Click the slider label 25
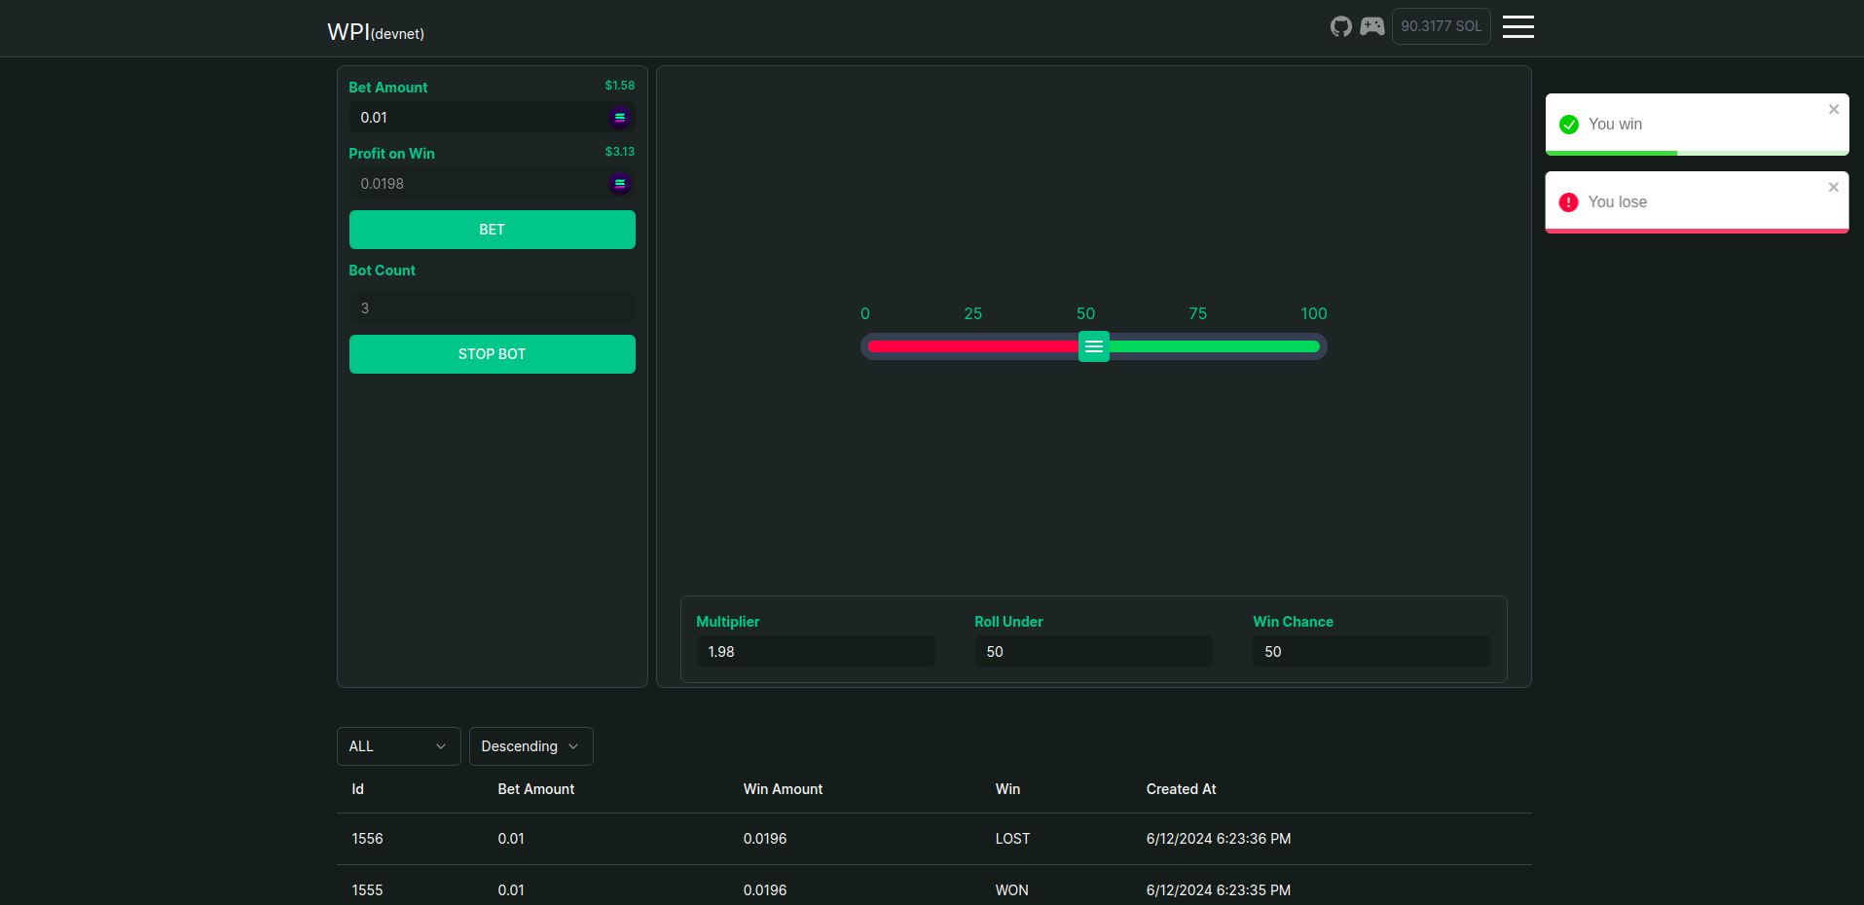This screenshot has width=1864, height=905. tap(973, 313)
